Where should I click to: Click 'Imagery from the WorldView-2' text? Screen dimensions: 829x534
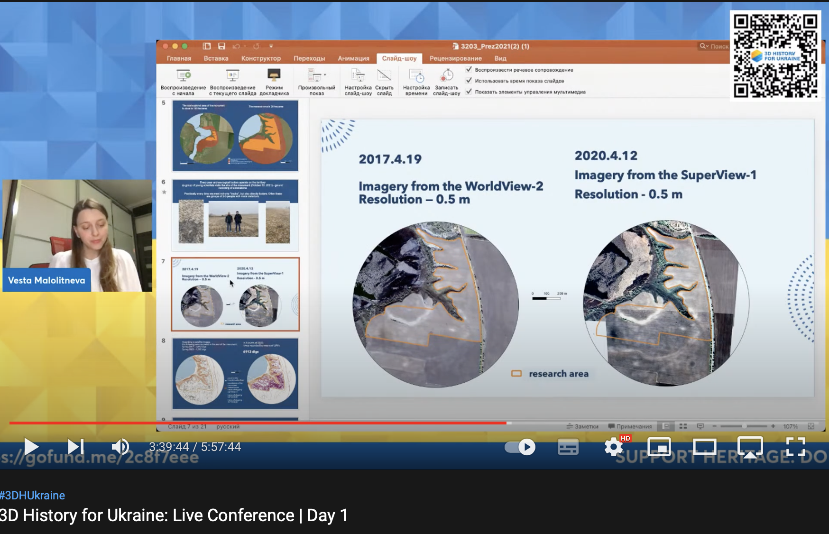[x=451, y=186]
